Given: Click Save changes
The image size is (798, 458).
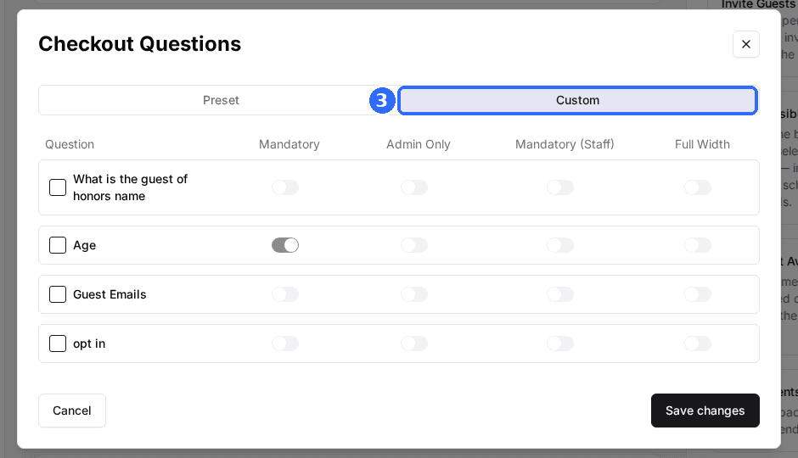Looking at the screenshot, I should (x=705, y=411).
